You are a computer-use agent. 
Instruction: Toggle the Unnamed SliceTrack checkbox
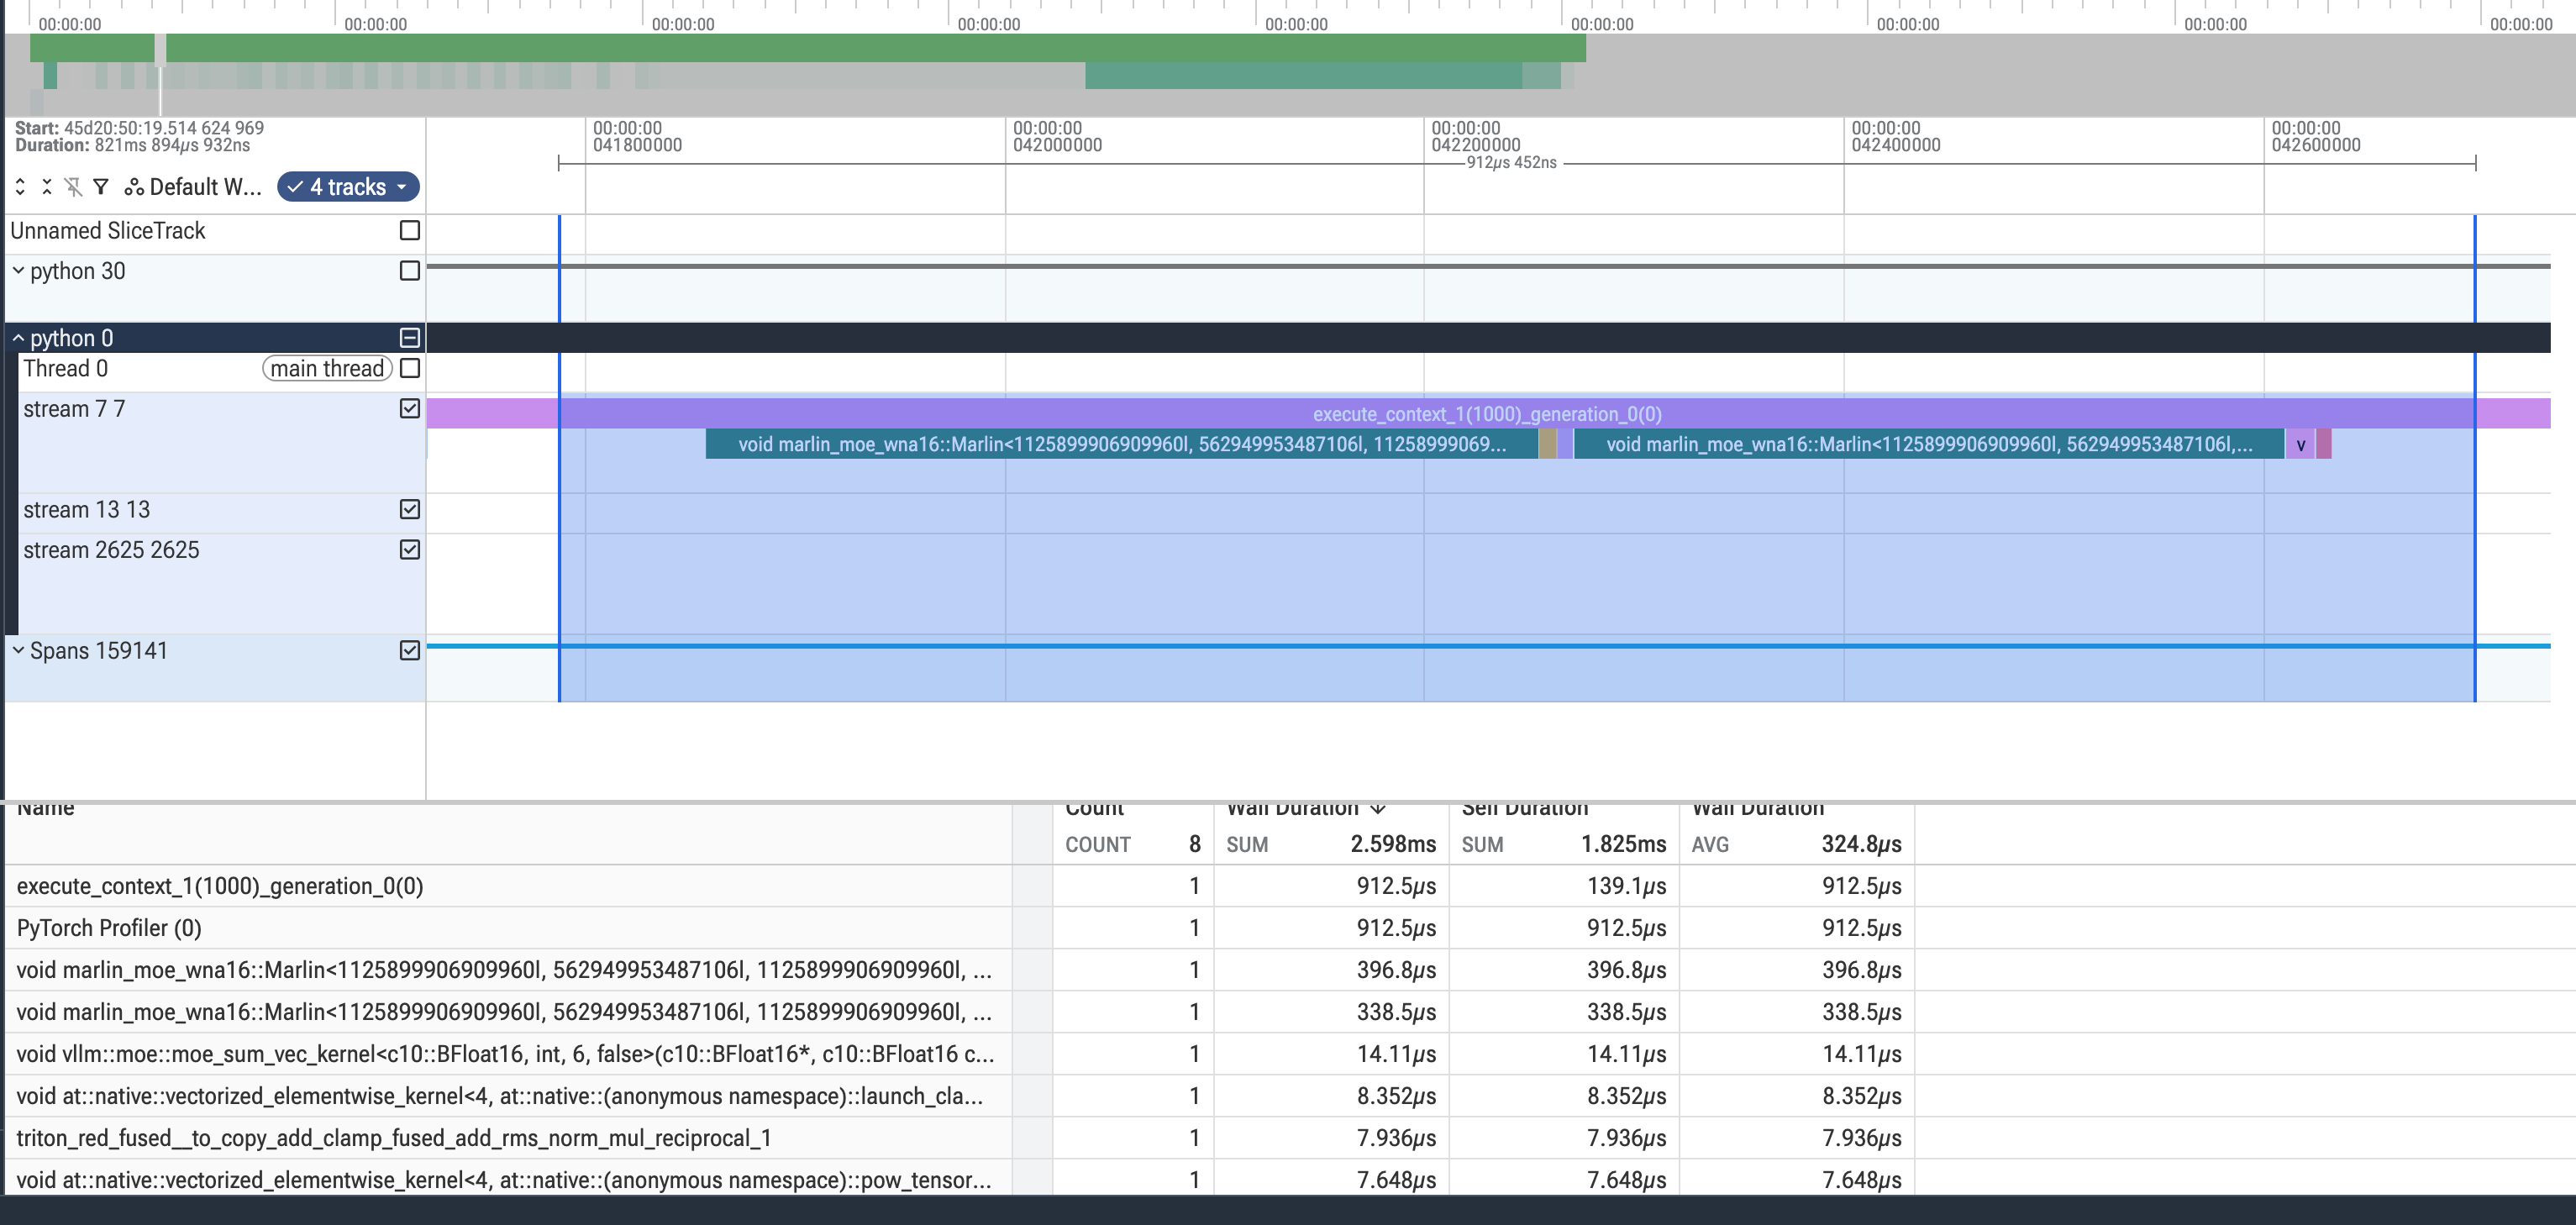409,231
